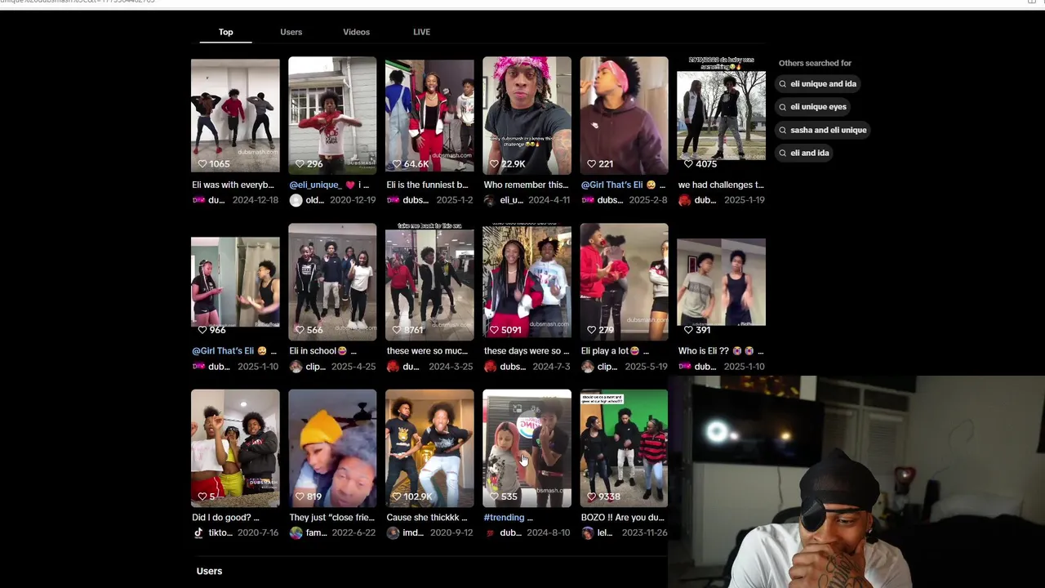Image resolution: width=1045 pixels, height=588 pixels.
Task: Open avatar of video dated 2020-12-19
Action: 296,200
